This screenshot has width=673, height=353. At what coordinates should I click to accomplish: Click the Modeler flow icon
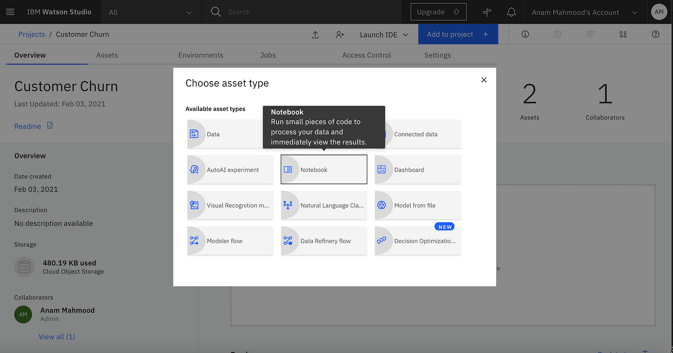194,241
